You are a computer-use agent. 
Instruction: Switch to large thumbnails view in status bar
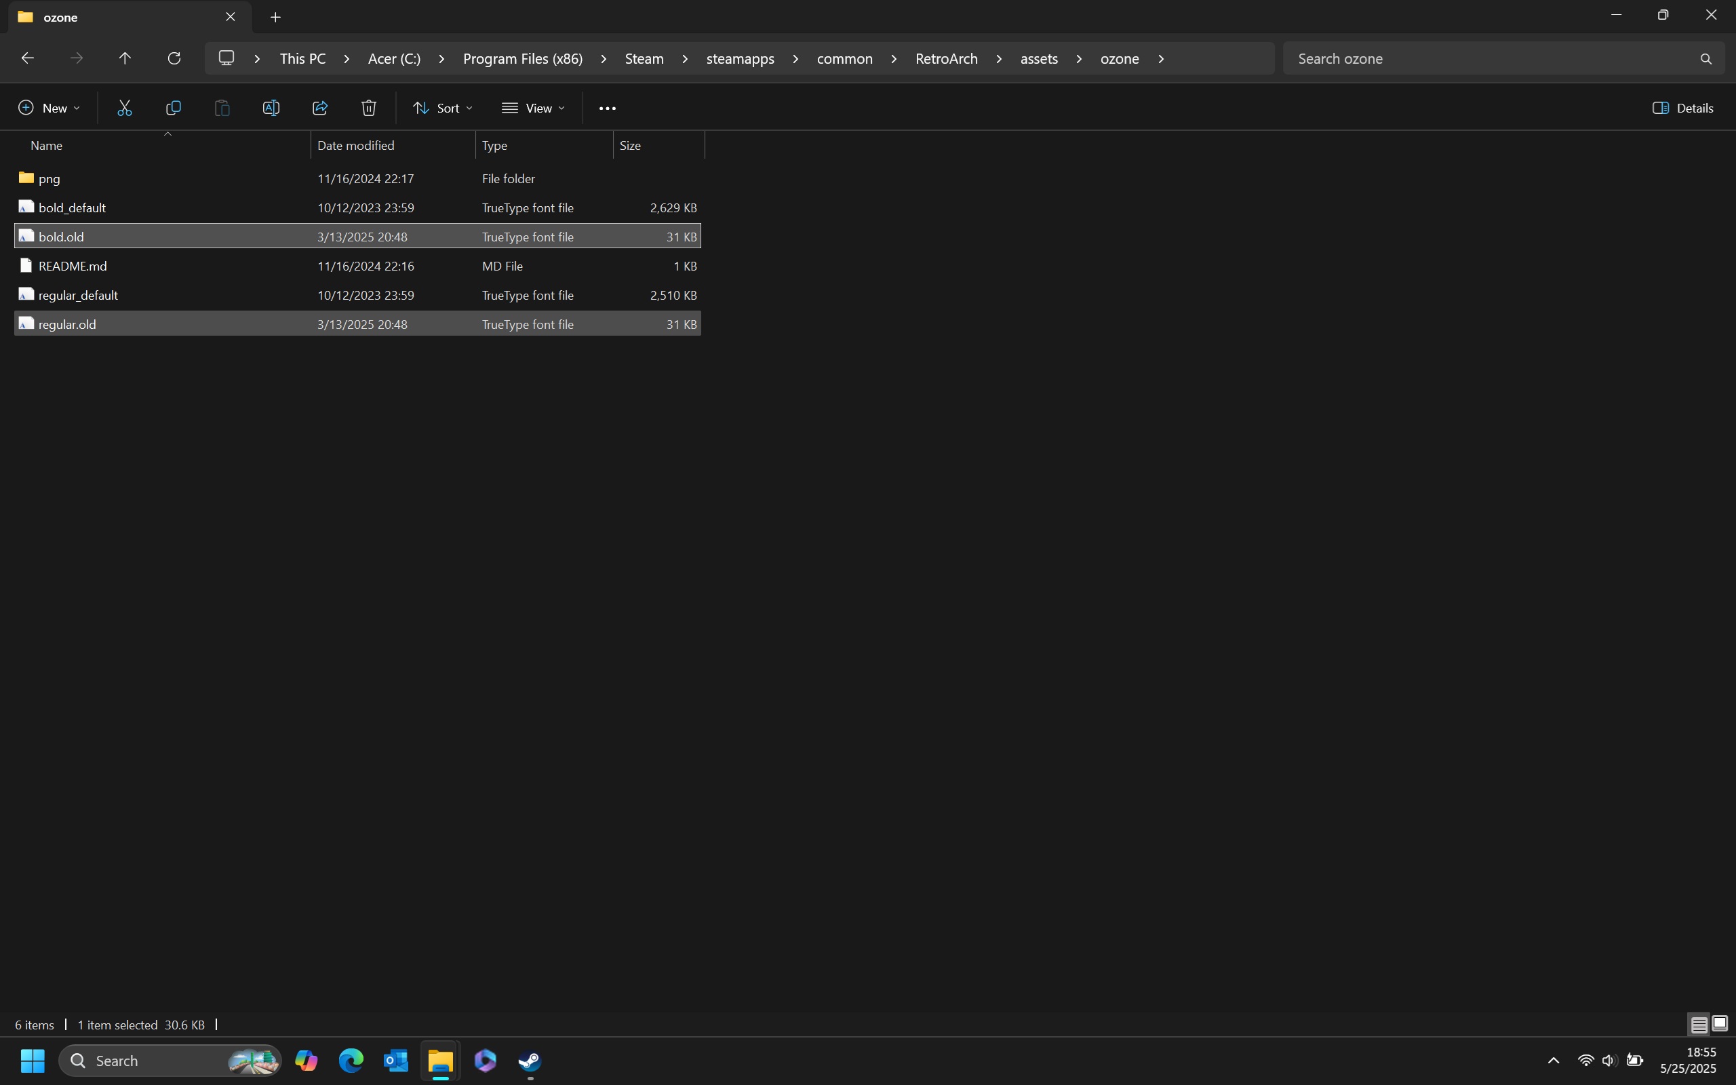point(1720,1024)
